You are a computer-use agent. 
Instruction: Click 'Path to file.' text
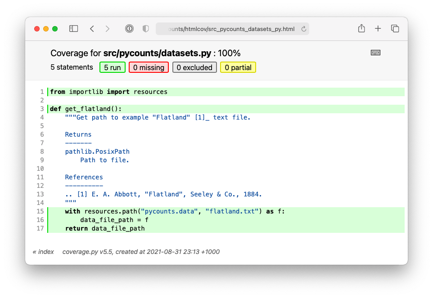click(x=105, y=160)
